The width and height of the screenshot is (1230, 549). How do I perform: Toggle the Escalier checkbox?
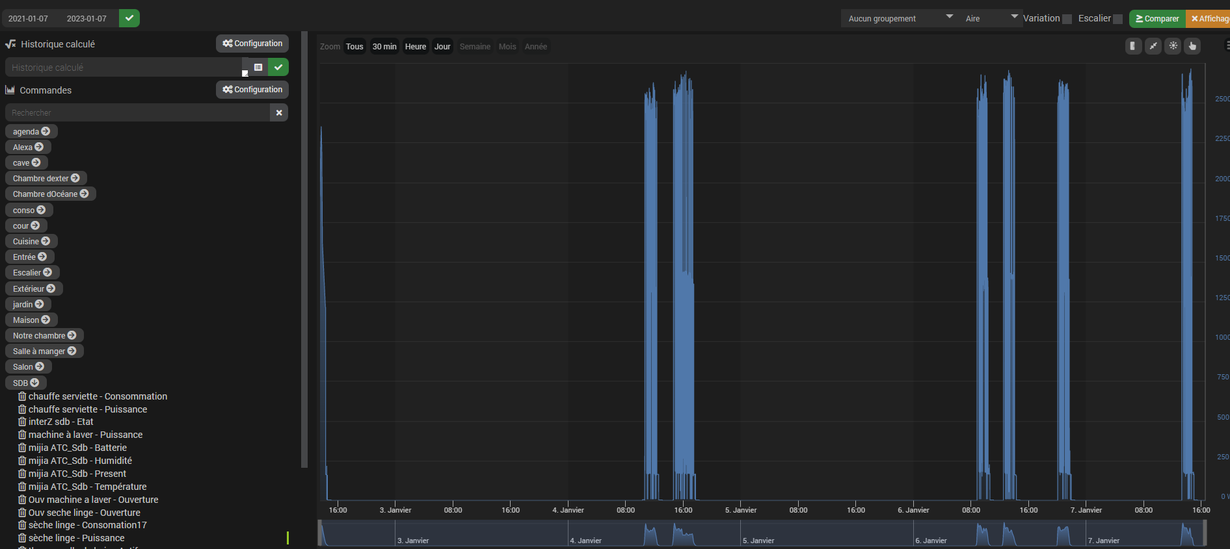pos(1117,19)
